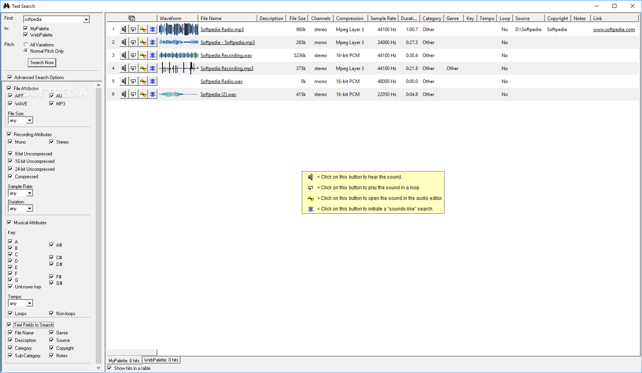Open the File Size dropdown
Image resolution: width=642 pixels, height=373 pixels.
coord(30,120)
